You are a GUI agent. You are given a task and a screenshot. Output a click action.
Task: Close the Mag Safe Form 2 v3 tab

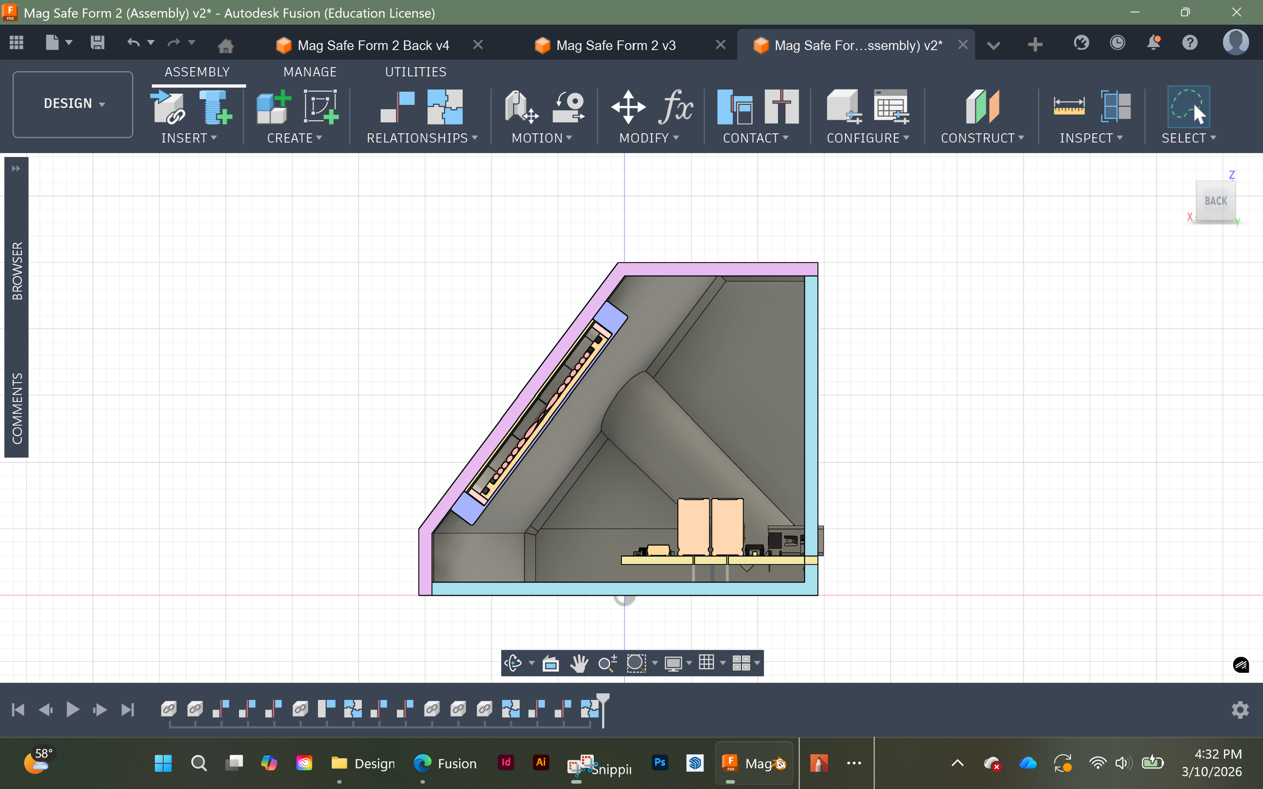[x=720, y=45]
